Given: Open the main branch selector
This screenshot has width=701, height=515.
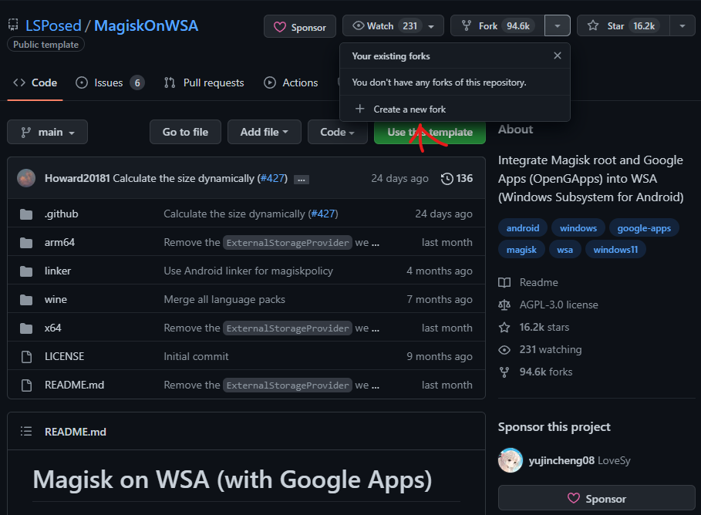Looking at the screenshot, I should [47, 132].
